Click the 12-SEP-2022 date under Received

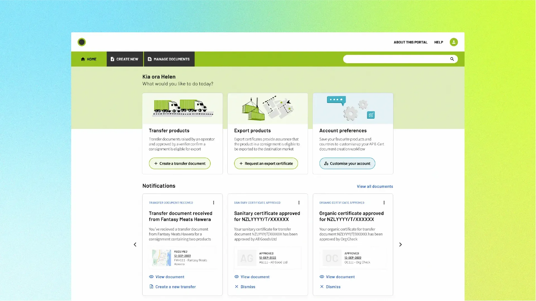(182, 256)
